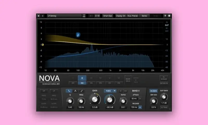Click the yellow zero-gain handle on the graph
208x125 pixels.
43,45
